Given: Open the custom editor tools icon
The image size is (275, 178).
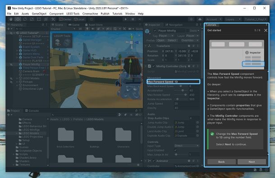Looking at the screenshot, I should click(x=53, y=19).
